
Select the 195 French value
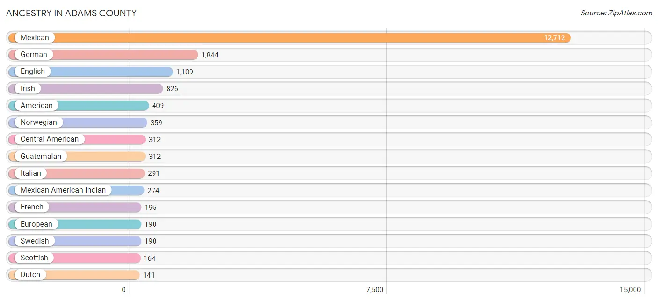coord(151,208)
